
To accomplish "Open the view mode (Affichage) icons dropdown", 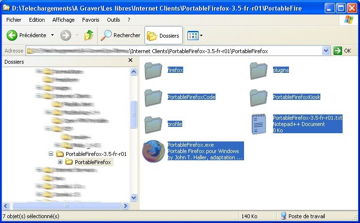I will 195,36.
